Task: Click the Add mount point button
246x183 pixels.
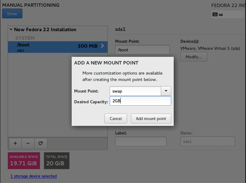Action: coord(151,119)
